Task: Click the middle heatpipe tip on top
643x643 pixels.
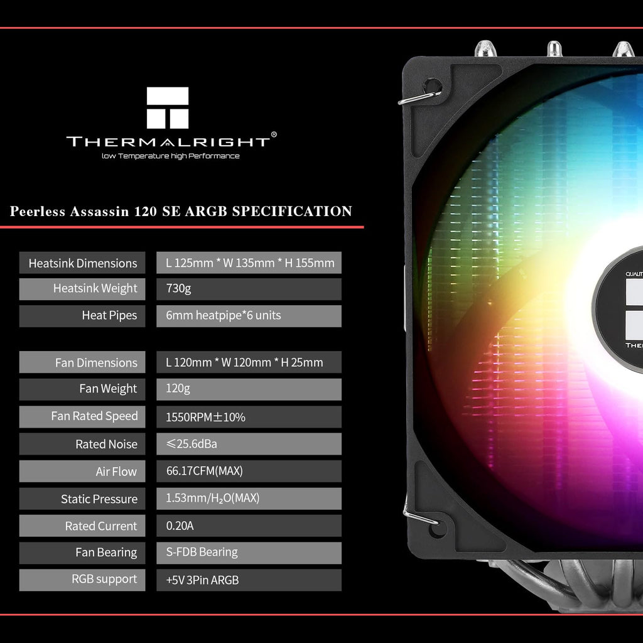Action: (554, 48)
